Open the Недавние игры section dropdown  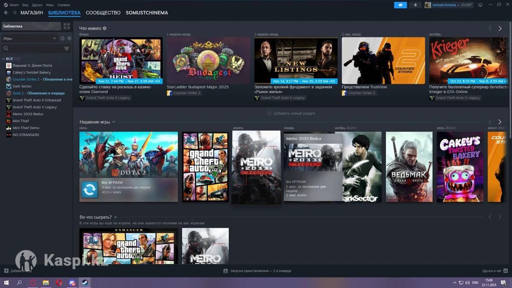(113, 122)
